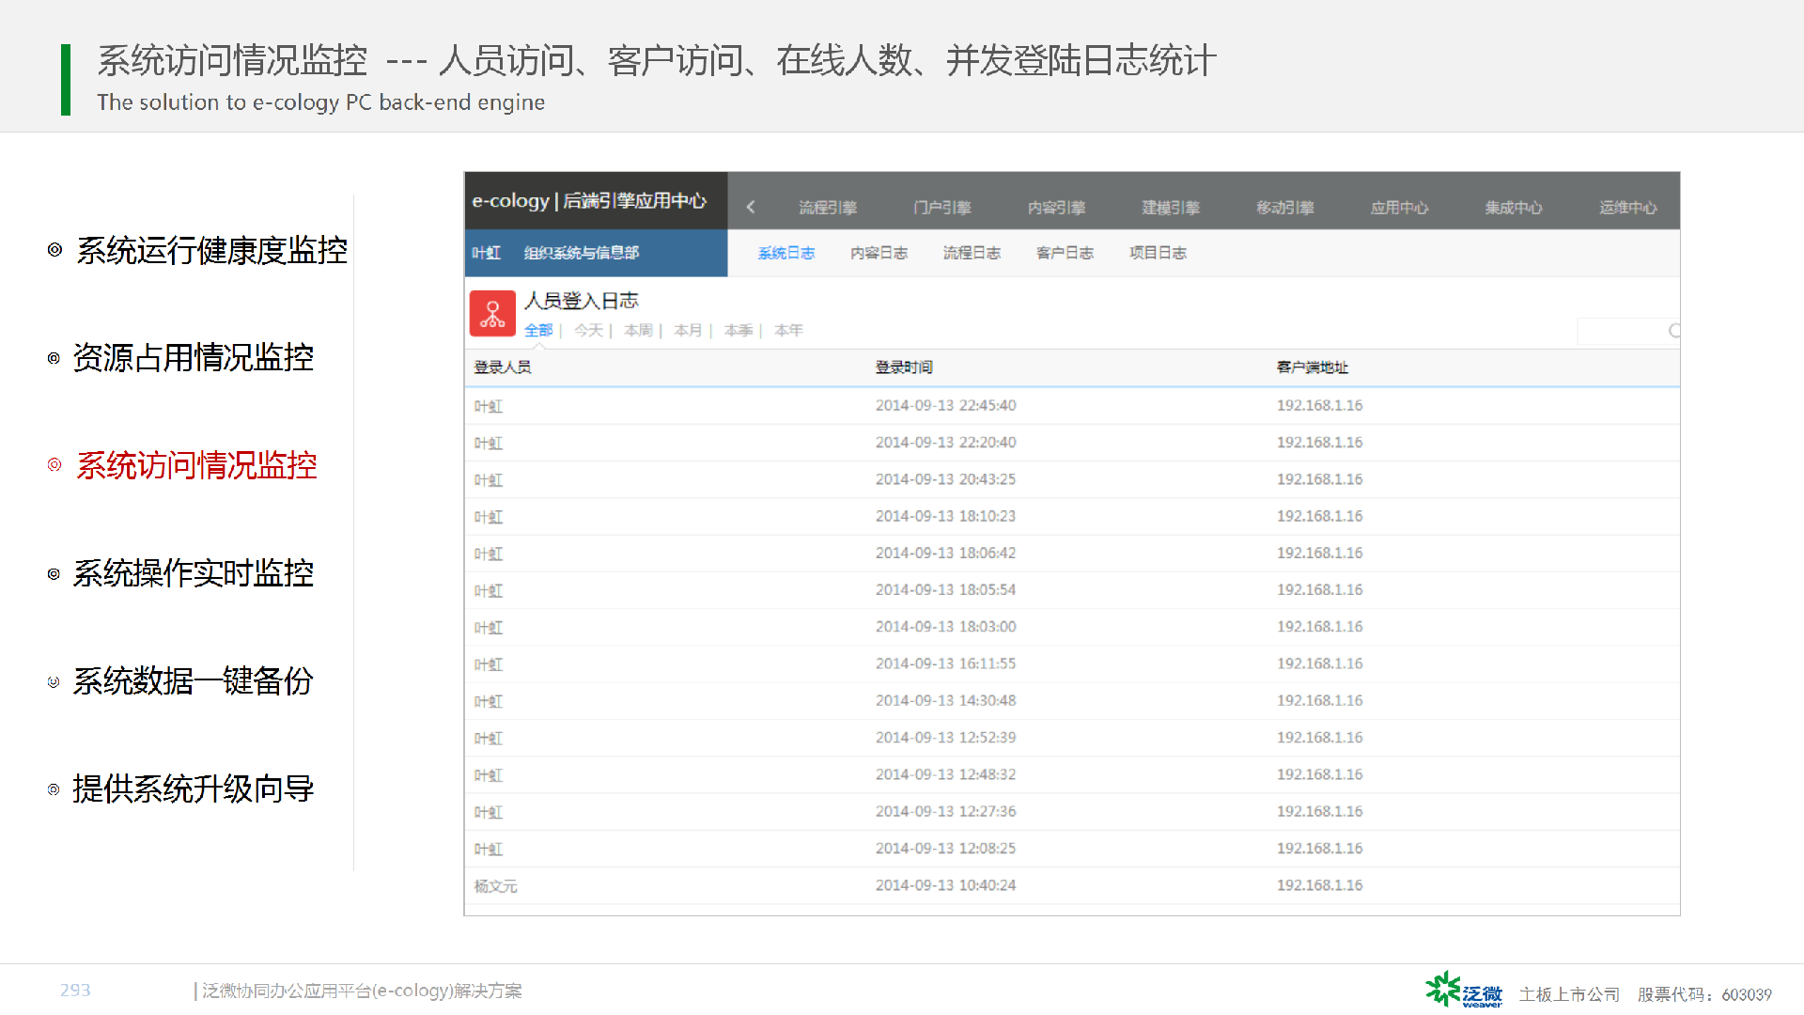Image resolution: width=1804 pixels, height=1015 pixels.
Task: Select login row at 2014-09-13 20:43:25
Action: (x=1072, y=479)
